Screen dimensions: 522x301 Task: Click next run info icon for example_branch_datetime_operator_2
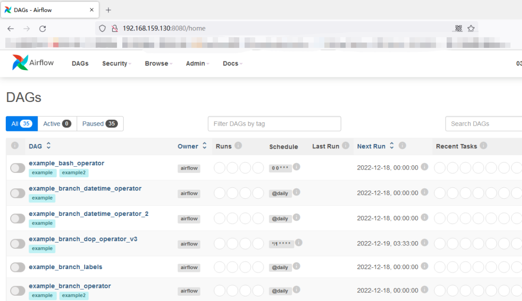424,217
